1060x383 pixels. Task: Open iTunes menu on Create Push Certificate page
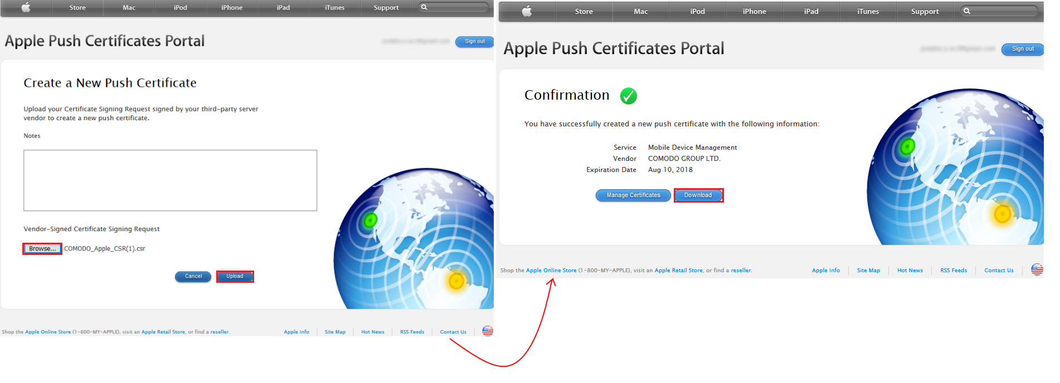point(334,8)
